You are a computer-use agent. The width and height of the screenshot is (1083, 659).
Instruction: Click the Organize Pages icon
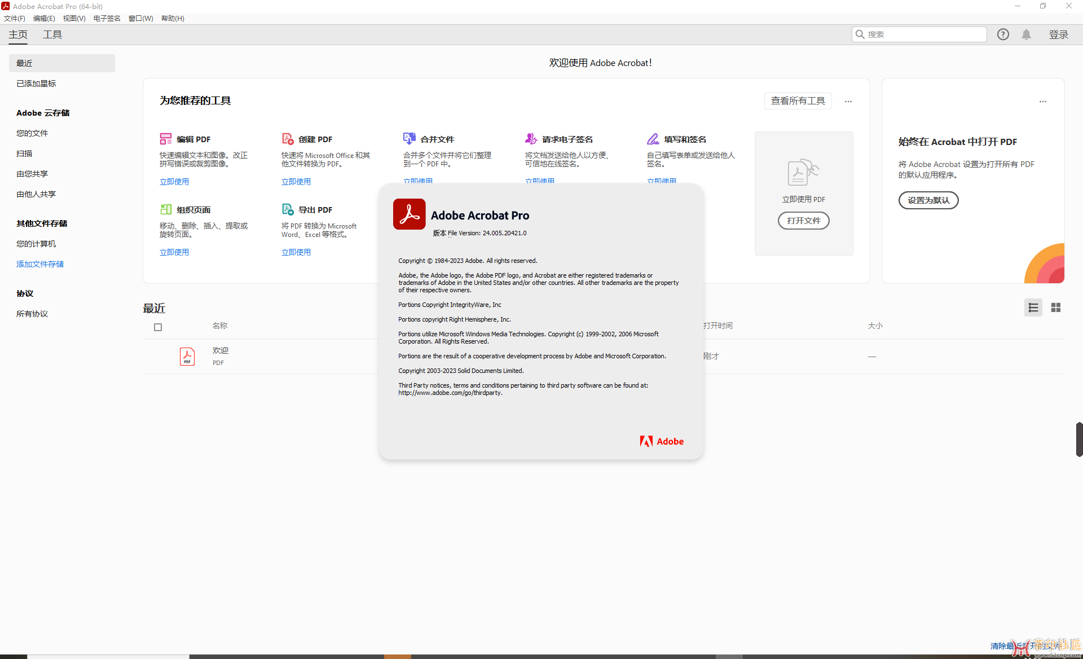click(x=165, y=209)
